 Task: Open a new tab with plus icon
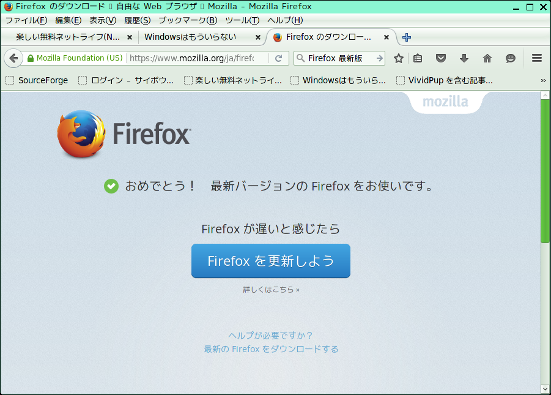(x=407, y=37)
